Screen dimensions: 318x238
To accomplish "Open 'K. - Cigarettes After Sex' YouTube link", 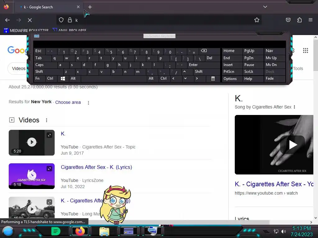I will pyautogui.click(x=274, y=184).
